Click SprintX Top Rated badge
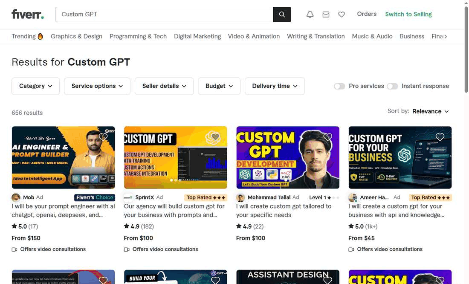This screenshot has width=469, height=284. (206, 197)
